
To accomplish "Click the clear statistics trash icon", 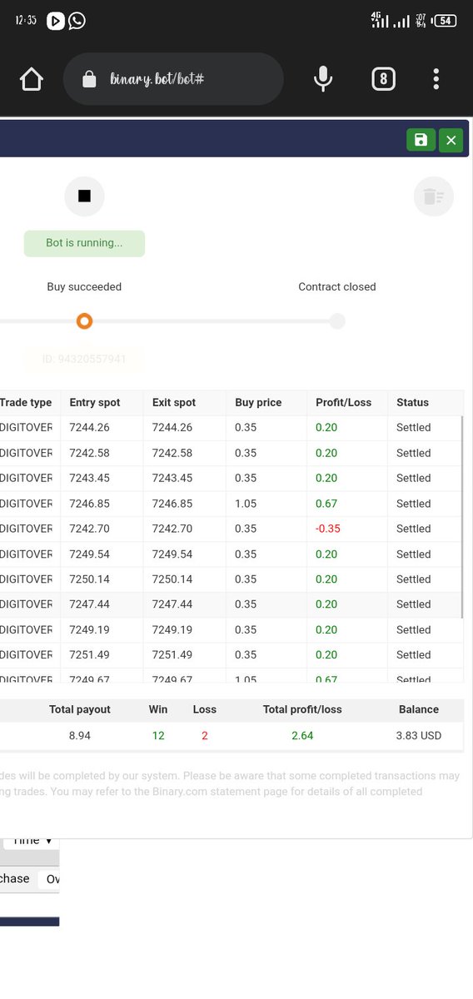I will point(433,196).
